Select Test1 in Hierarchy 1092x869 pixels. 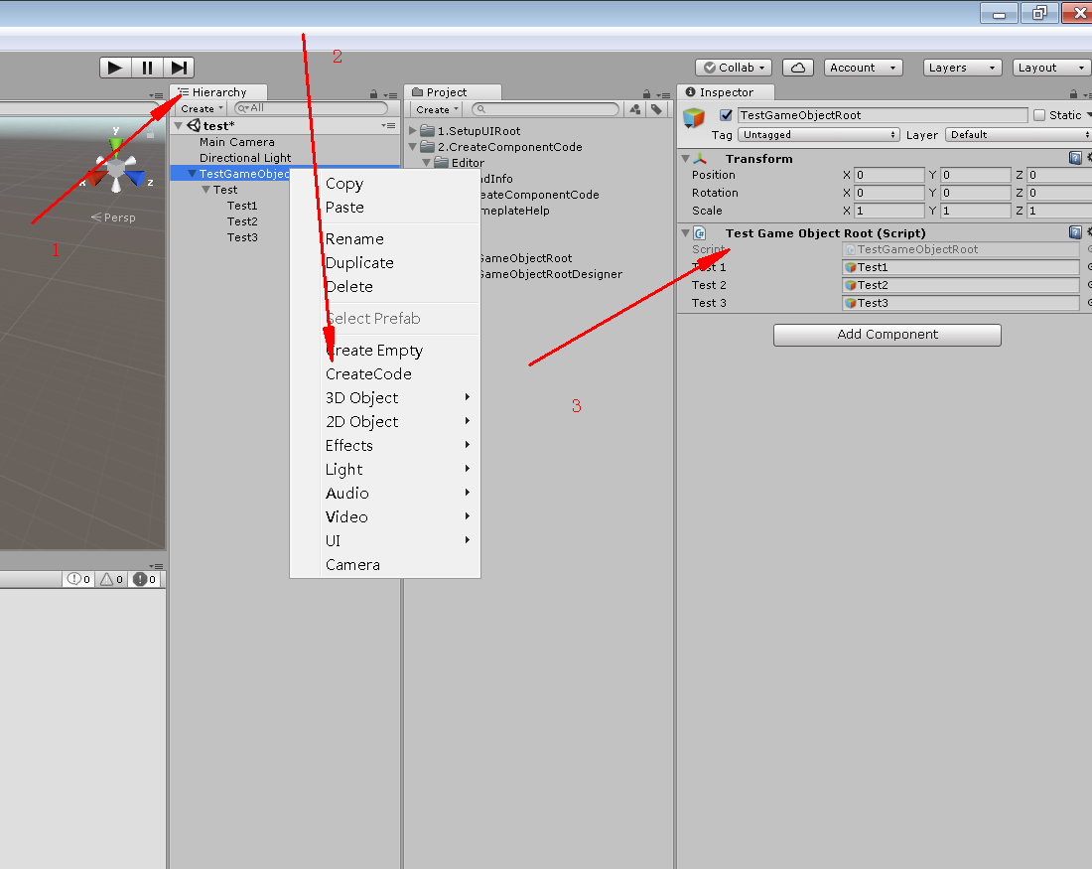point(242,206)
